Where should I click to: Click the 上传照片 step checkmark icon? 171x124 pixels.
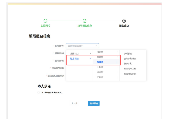pos(45,21)
